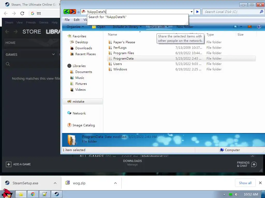Reload the Chrome page
The height and width of the screenshot is (198, 265).
(x=22, y=13)
